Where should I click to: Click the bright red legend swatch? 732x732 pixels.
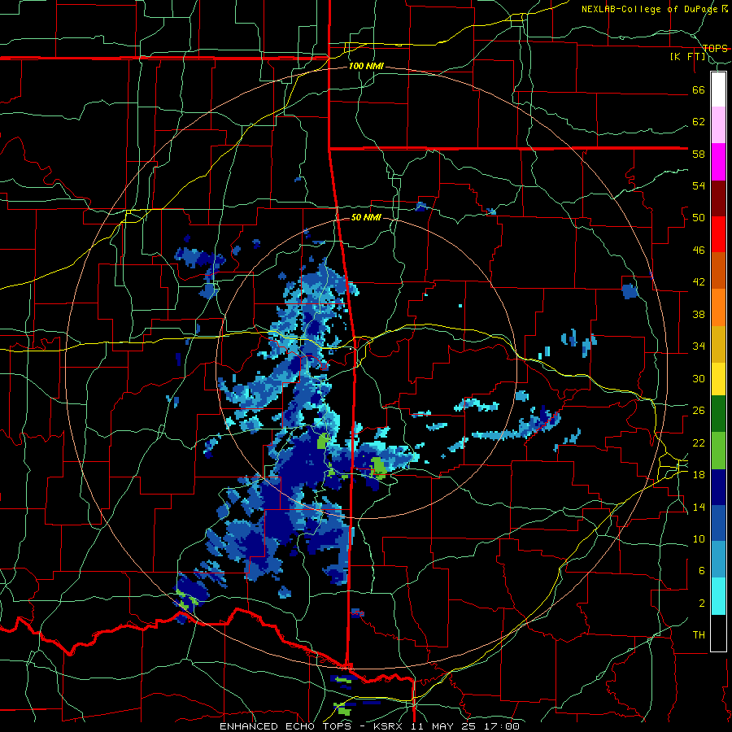(x=718, y=234)
